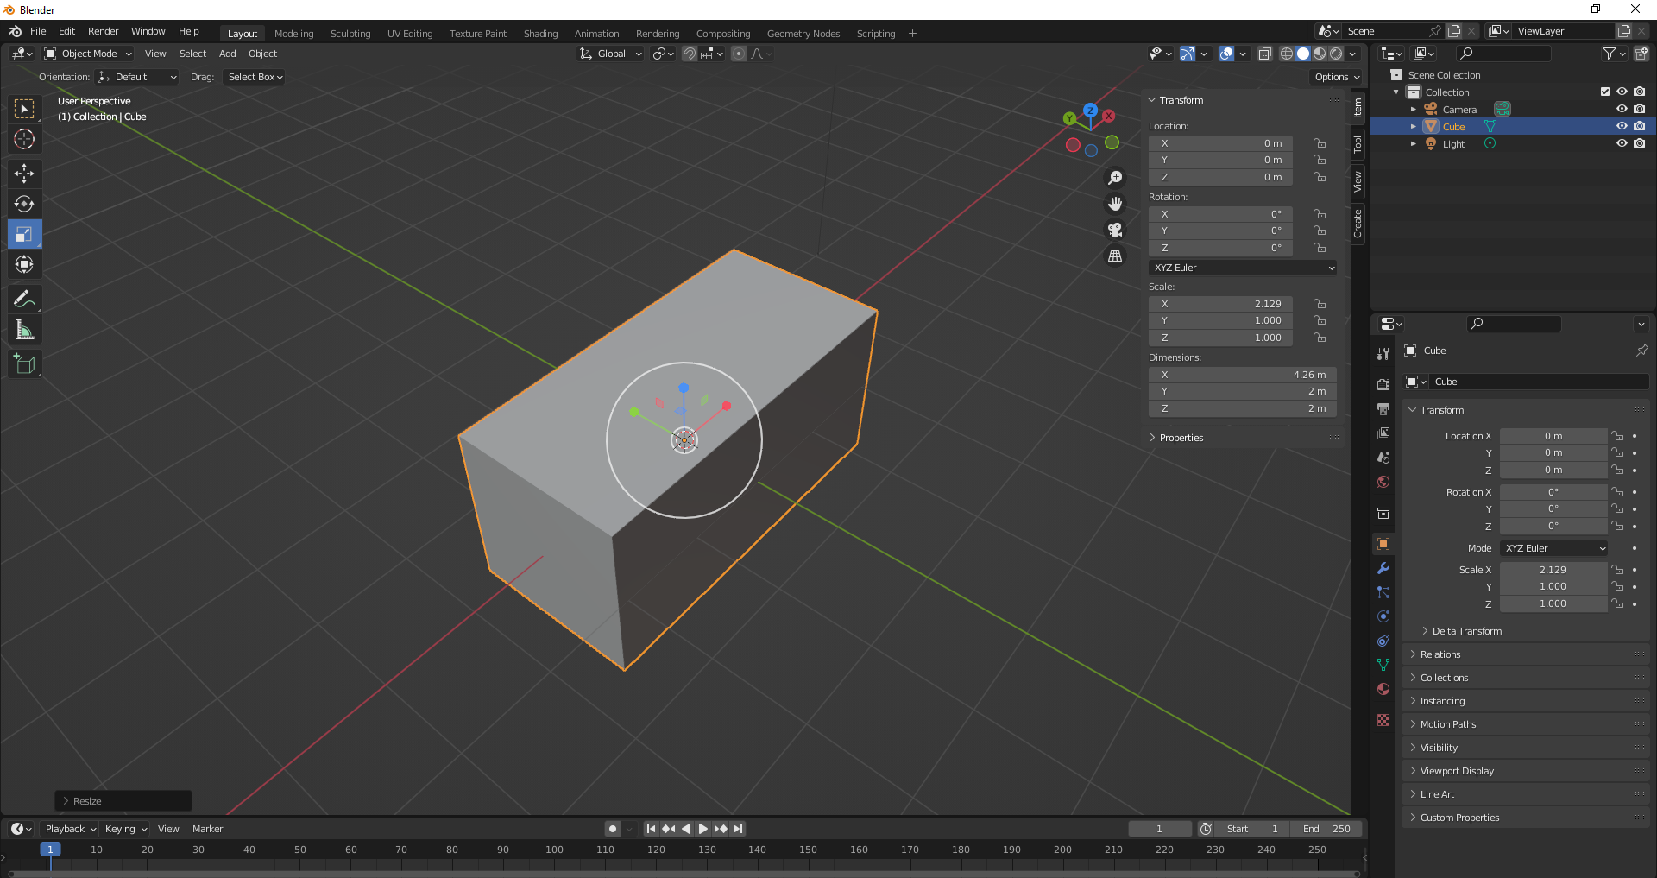Uncheck the Collection exclude checkbox
This screenshot has width=1657, height=878.
pyautogui.click(x=1604, y=92)
